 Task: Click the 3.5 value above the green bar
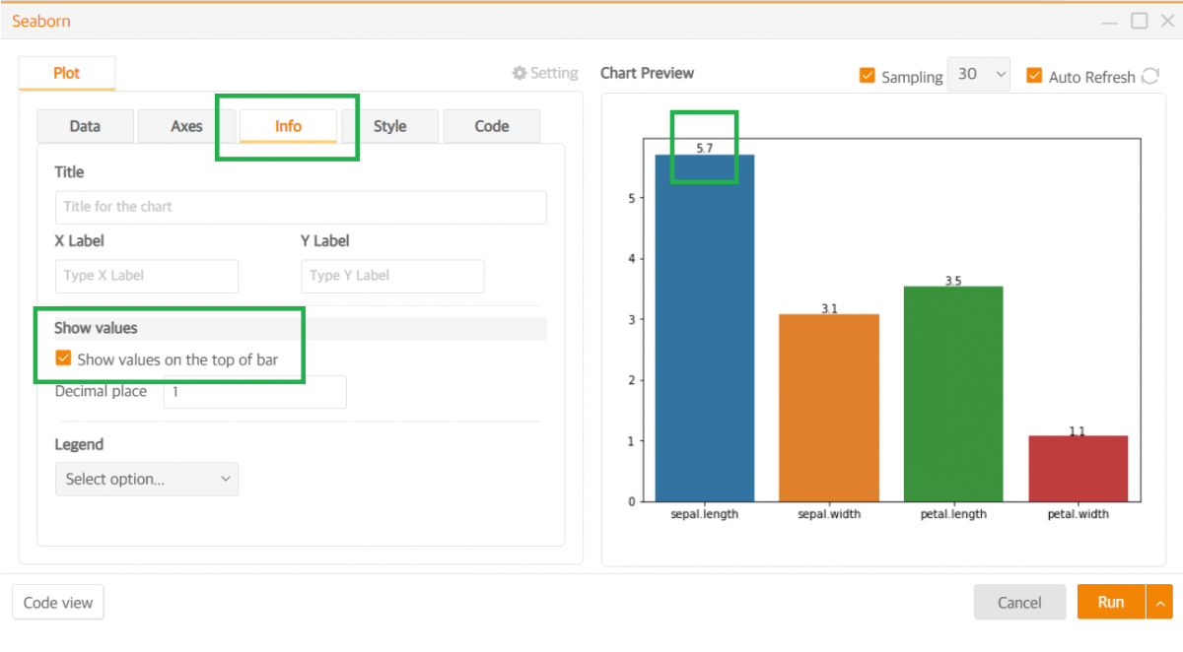coord(953,281)
